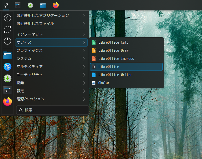Launch LibreOffice Impress from submenu
The width and height of the screenshot is (202, 159).
coord(126,59)
